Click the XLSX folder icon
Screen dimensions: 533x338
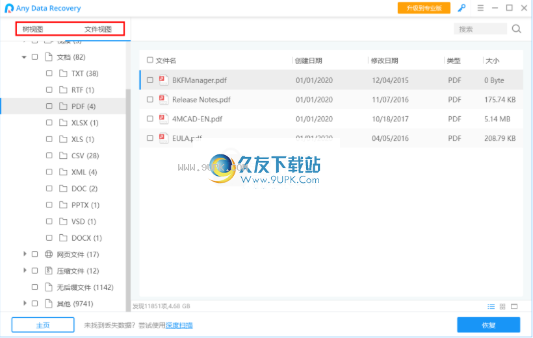[x=63, y=123]
